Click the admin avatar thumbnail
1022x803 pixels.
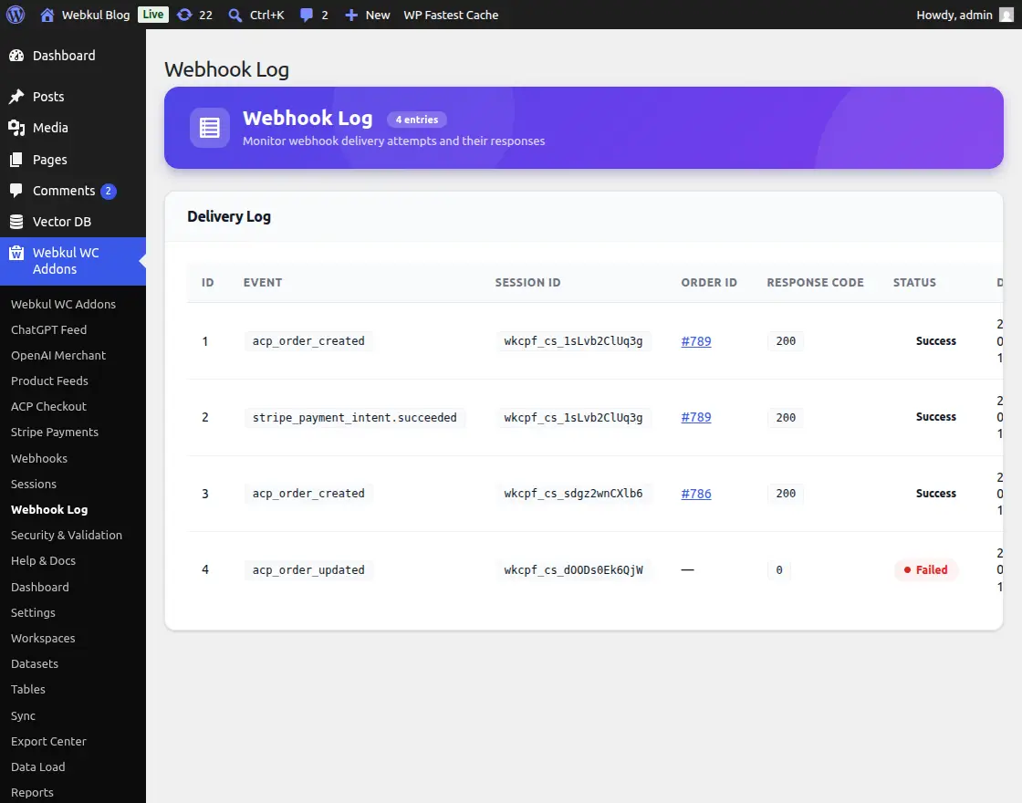point(1007,15)
